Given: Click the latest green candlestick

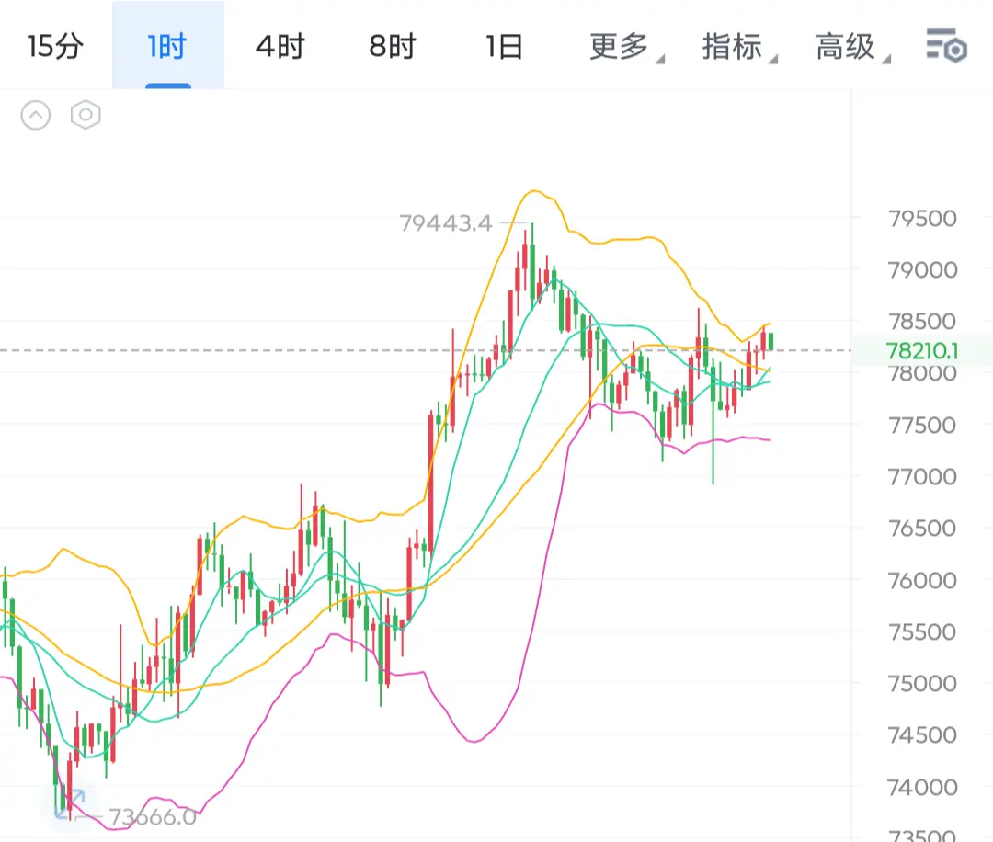Looking at the screenshot, I should [770, 342].
